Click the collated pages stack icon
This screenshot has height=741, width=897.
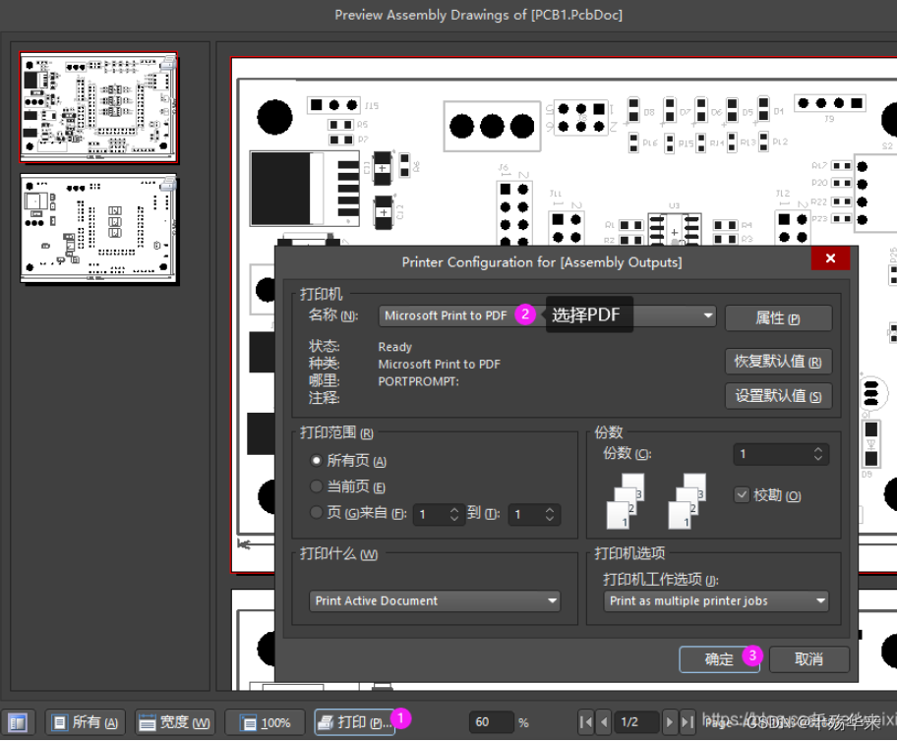point(626,501)
